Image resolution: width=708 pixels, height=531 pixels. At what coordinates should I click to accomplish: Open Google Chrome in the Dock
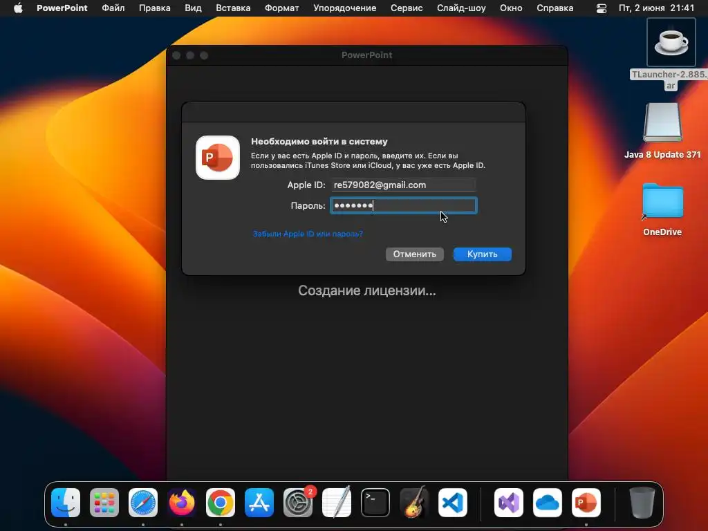pyautogui.click(x=221, y=502)
